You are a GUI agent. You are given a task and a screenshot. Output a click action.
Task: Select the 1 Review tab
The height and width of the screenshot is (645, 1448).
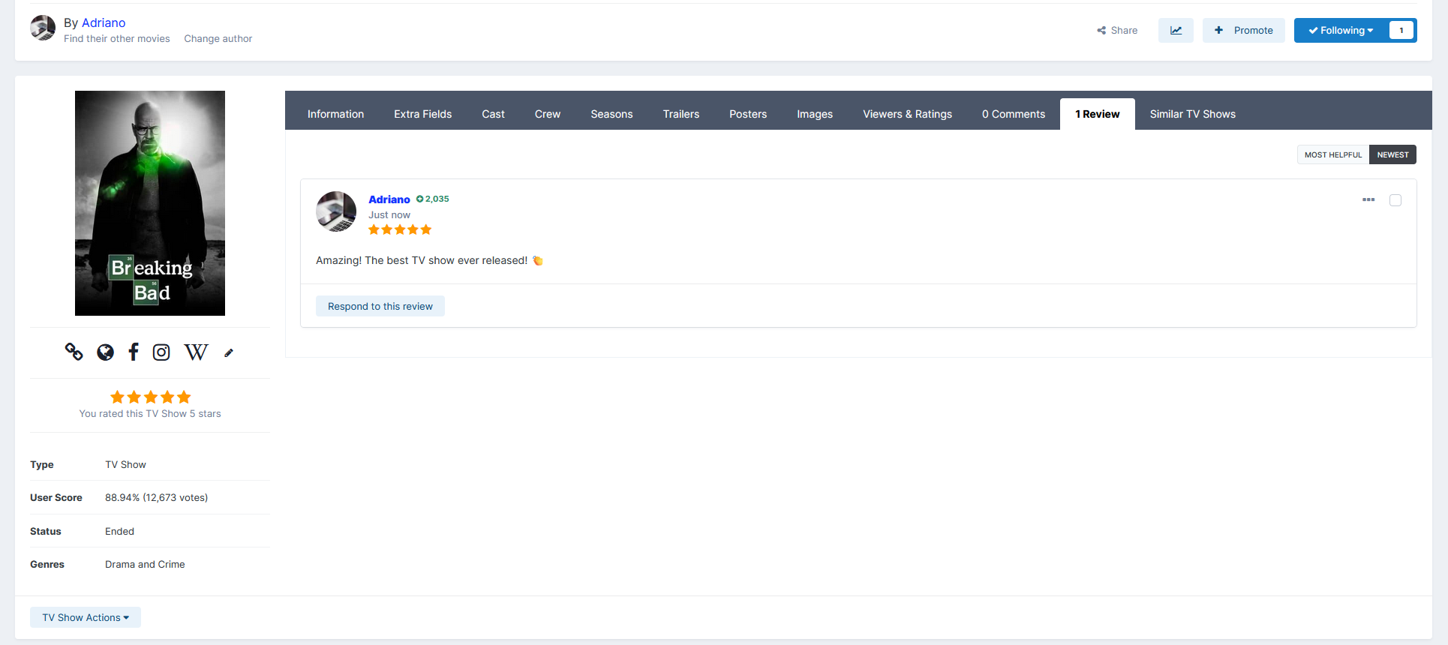1098,114
